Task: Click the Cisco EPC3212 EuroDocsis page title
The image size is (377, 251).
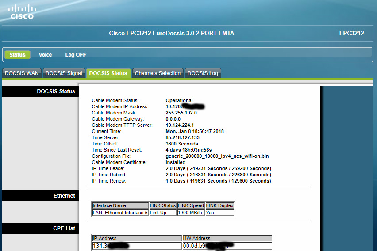Action: (x=171, y=33)
